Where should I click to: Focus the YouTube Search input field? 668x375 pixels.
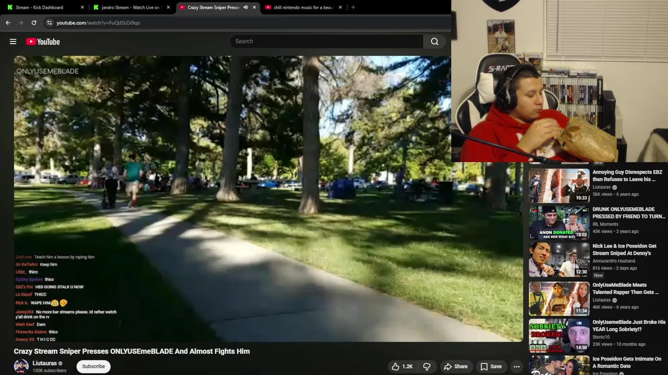point(326,41)
